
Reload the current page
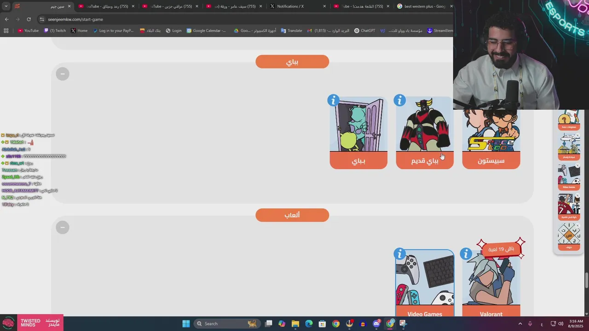[x=29, y=19]
